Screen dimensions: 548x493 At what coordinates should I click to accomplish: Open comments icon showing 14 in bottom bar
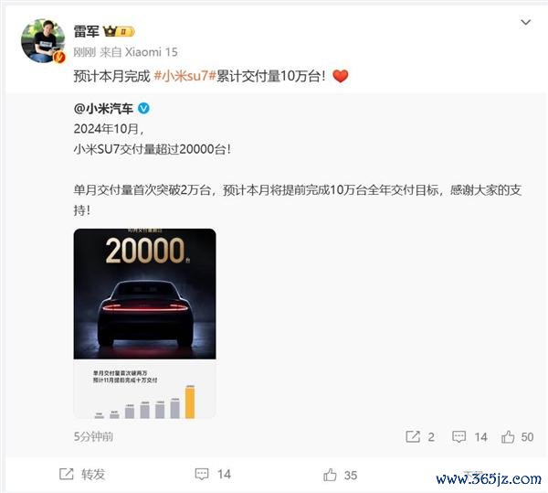point(213,474)
